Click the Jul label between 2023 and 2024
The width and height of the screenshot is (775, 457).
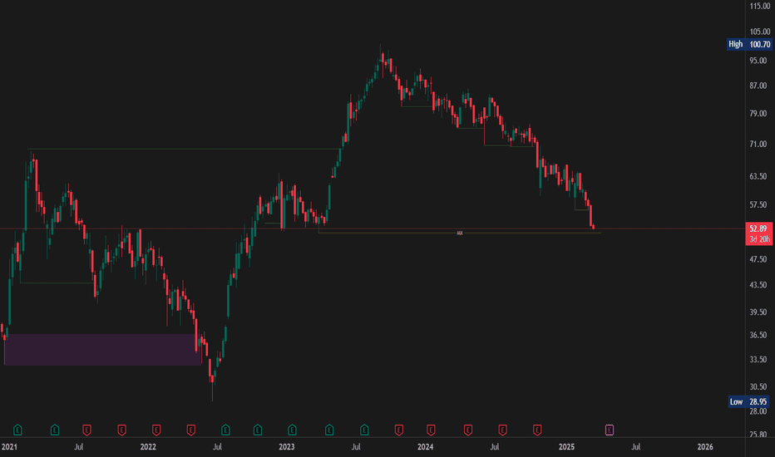coord(356,447)
